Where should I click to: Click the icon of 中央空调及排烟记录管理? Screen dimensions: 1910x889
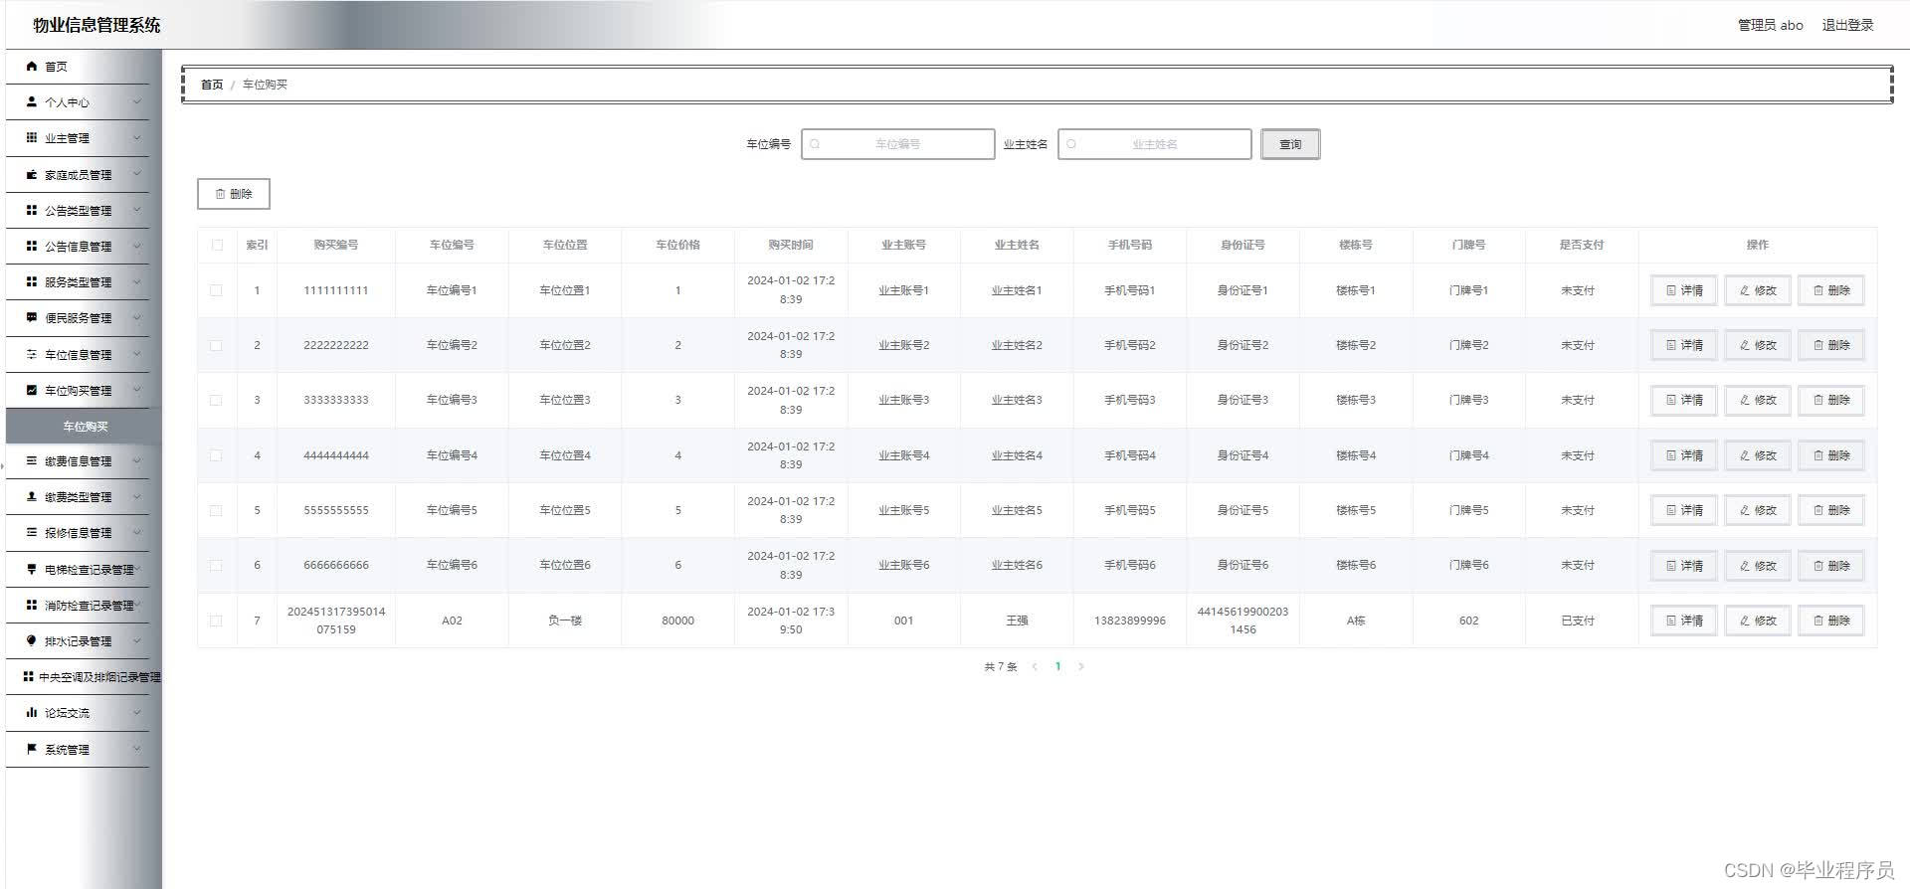point(29,677)
